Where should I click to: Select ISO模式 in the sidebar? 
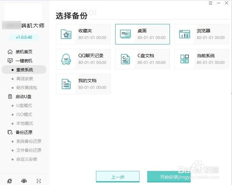[24, 114]
